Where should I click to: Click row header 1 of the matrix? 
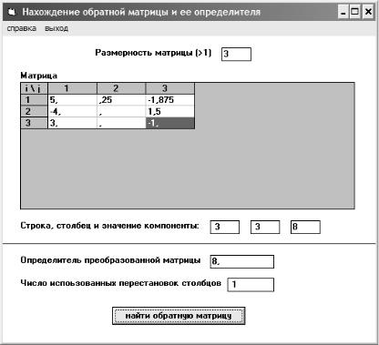tap(34, 100)
